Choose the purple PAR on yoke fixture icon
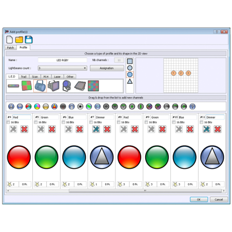This screenshot has width=232, height=232. 67,86
